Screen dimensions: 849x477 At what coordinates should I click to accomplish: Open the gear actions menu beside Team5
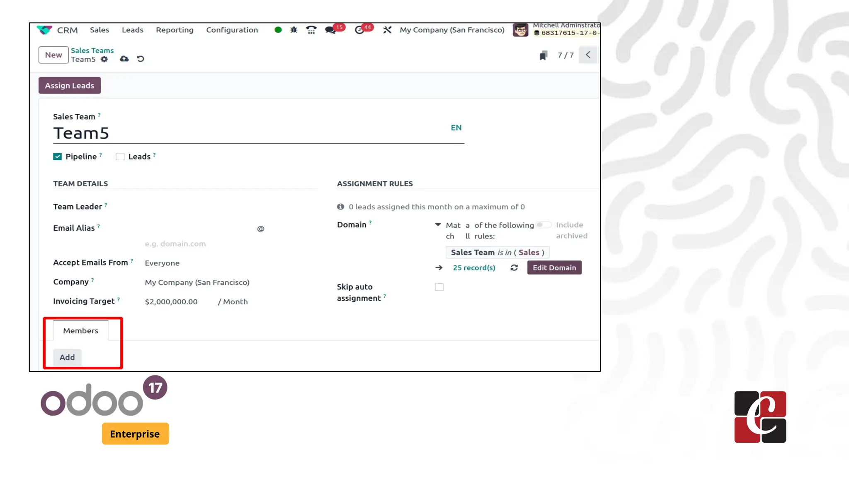(x=104, y=59)
